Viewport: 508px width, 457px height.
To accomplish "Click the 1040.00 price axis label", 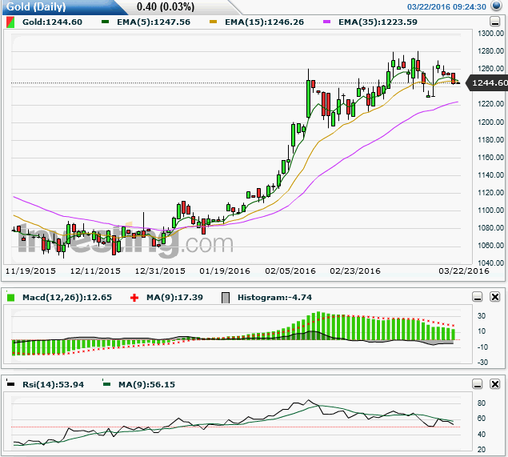I will [491, 263].
